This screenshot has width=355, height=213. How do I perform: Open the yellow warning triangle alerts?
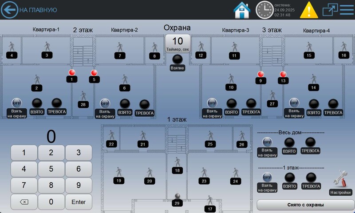tap(309, 10)
